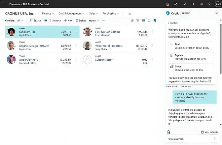The image size is (222, 145).
Task: Open more options for Graphic Design Institute
Action: pos(76,46)
